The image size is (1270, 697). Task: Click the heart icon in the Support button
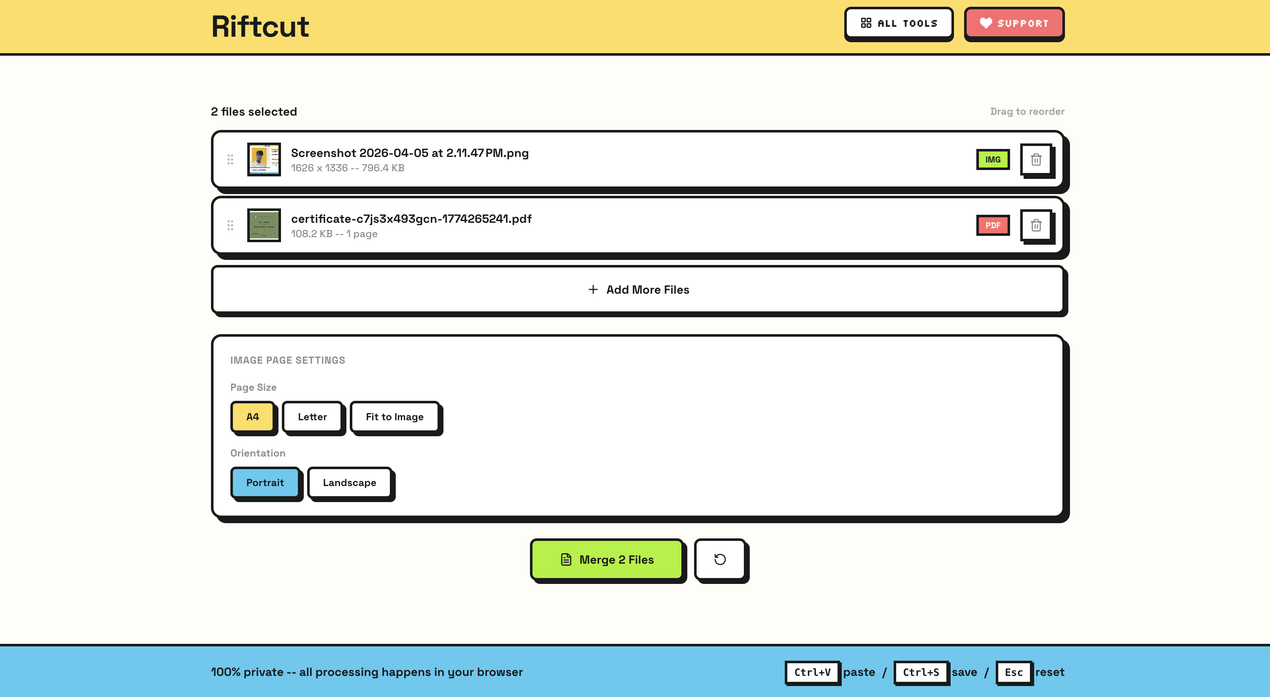coord(986,23)
